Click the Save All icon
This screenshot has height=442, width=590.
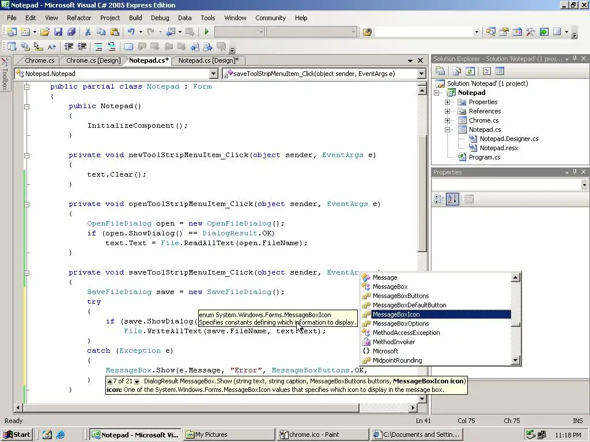pyautogui.click(x=71, y=32)
